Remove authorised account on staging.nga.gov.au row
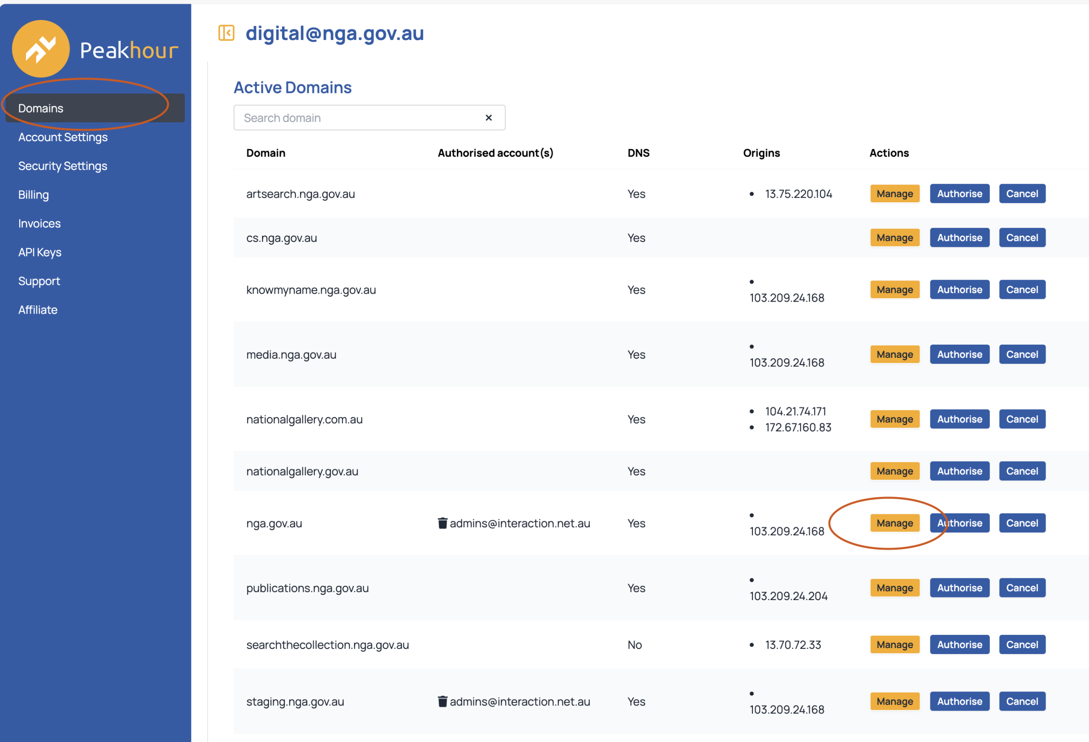Viewport: 1089px width, 742px height. pyautogui.click(x=442, y=701)
